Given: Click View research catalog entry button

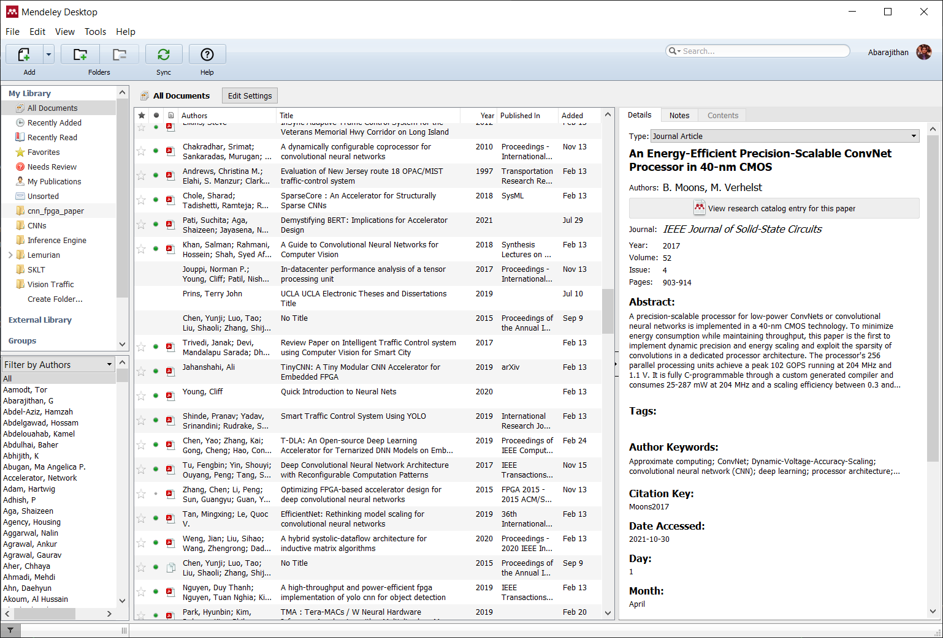Looking at the screenshot, I should pyautogui.click(x=774, y=208).
